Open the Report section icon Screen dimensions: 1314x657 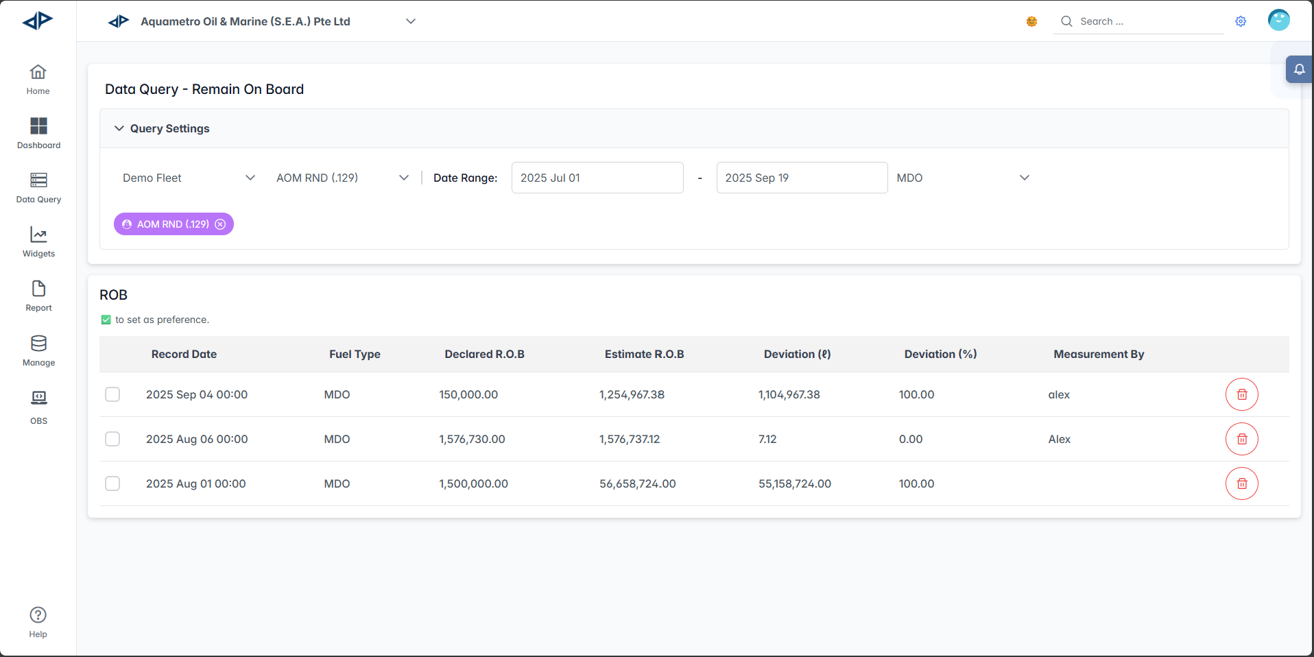click(38, 289)
